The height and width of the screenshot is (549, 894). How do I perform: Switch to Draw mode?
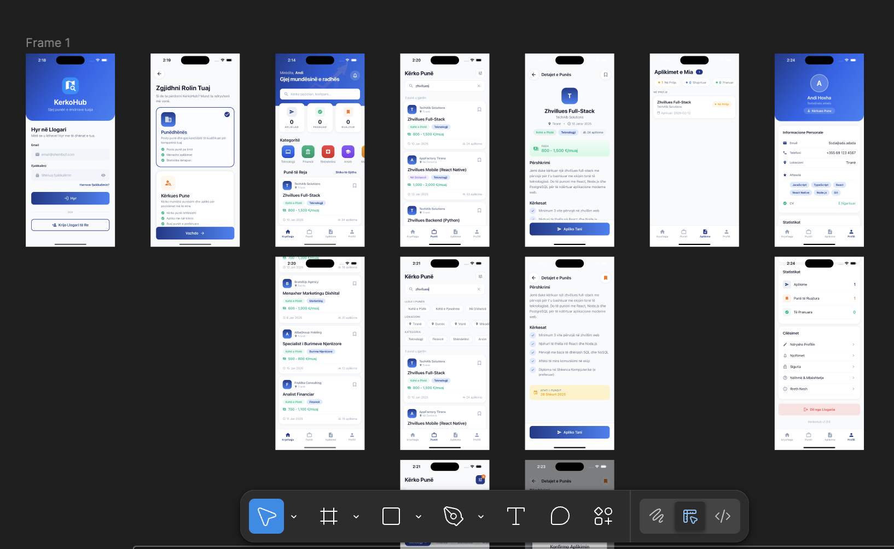(657, 516)
